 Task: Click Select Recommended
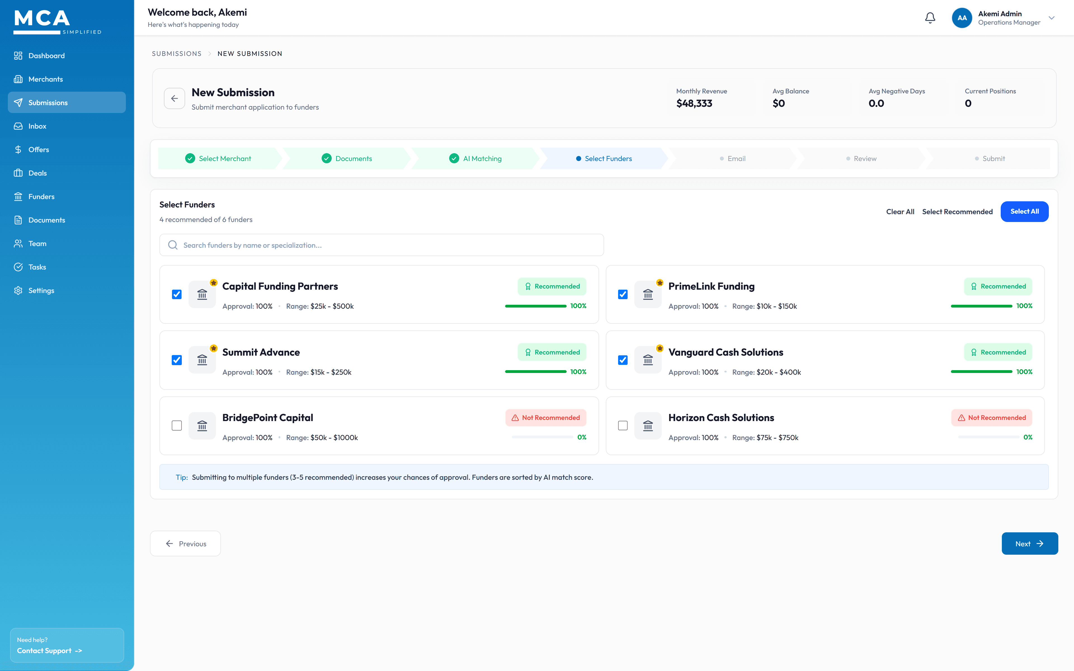pyautogui.click(x=957, y=212)
